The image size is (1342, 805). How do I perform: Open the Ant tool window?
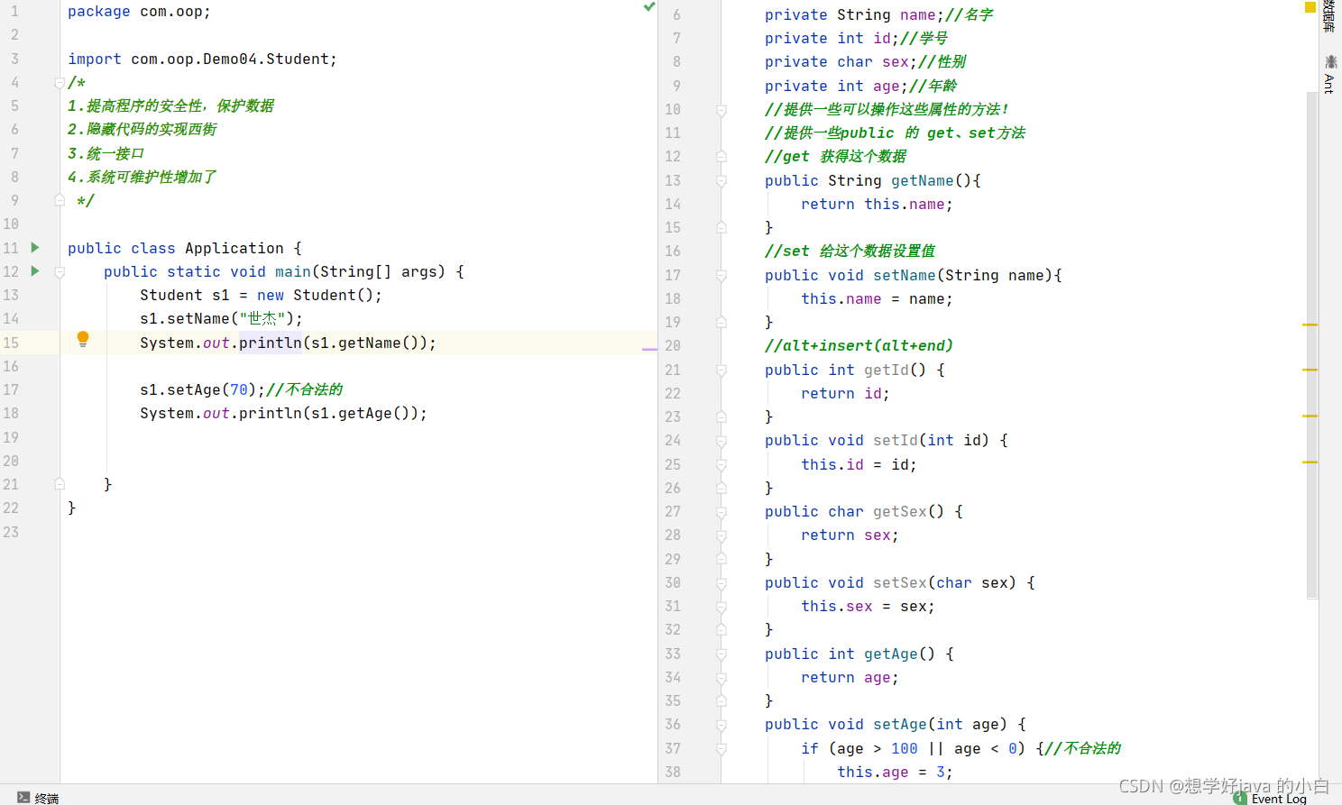pyautogui.click(x=1329, y=74)
